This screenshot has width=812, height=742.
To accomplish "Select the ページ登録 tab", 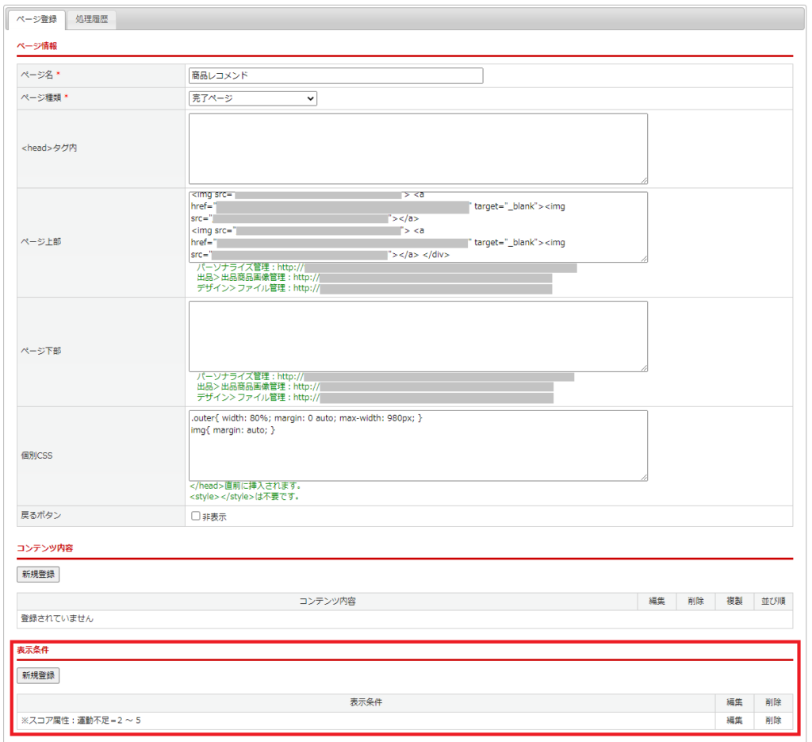I will point(36,19).
